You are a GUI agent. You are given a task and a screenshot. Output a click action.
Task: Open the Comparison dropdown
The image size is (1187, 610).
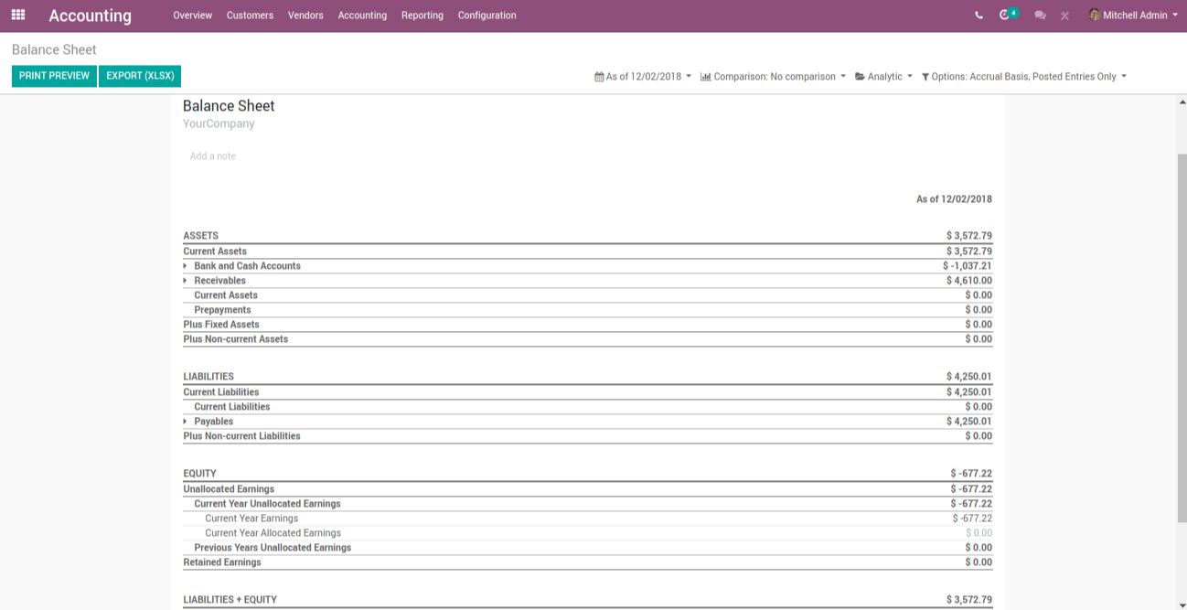point(773,77)
